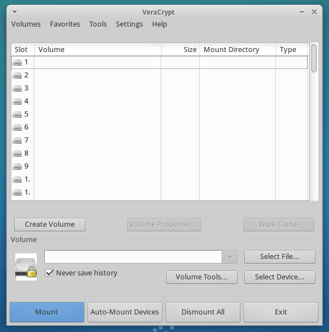Click the Volume column header

point(98,50)
